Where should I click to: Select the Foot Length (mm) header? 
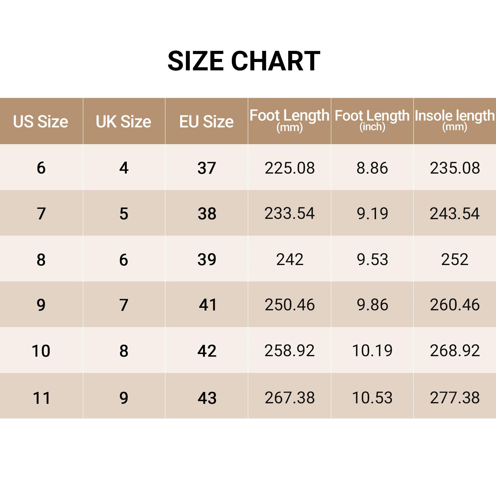[x=289, y=120]
